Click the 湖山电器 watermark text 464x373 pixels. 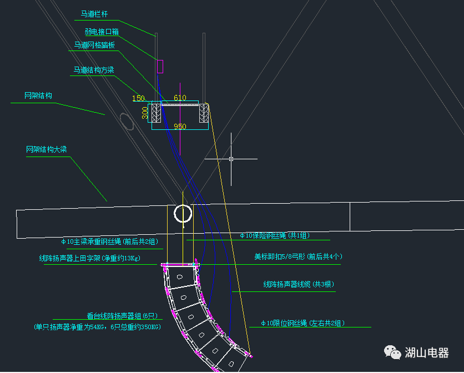coord(426,352)
